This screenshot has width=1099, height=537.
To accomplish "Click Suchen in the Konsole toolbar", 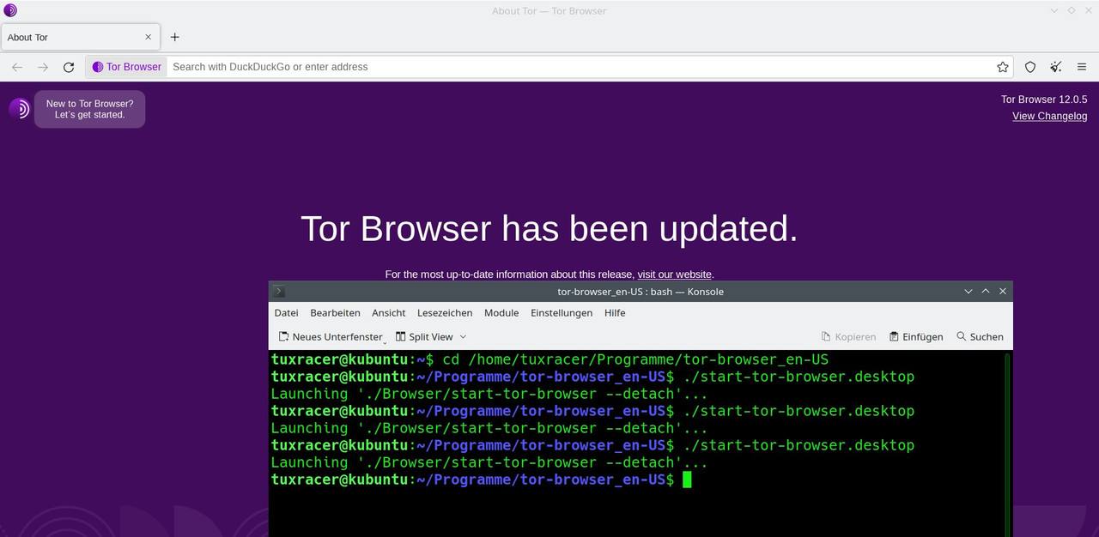I will click(980, 337).
